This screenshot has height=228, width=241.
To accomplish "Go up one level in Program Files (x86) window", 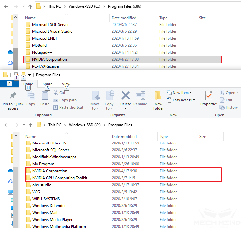I will [30, 6].
